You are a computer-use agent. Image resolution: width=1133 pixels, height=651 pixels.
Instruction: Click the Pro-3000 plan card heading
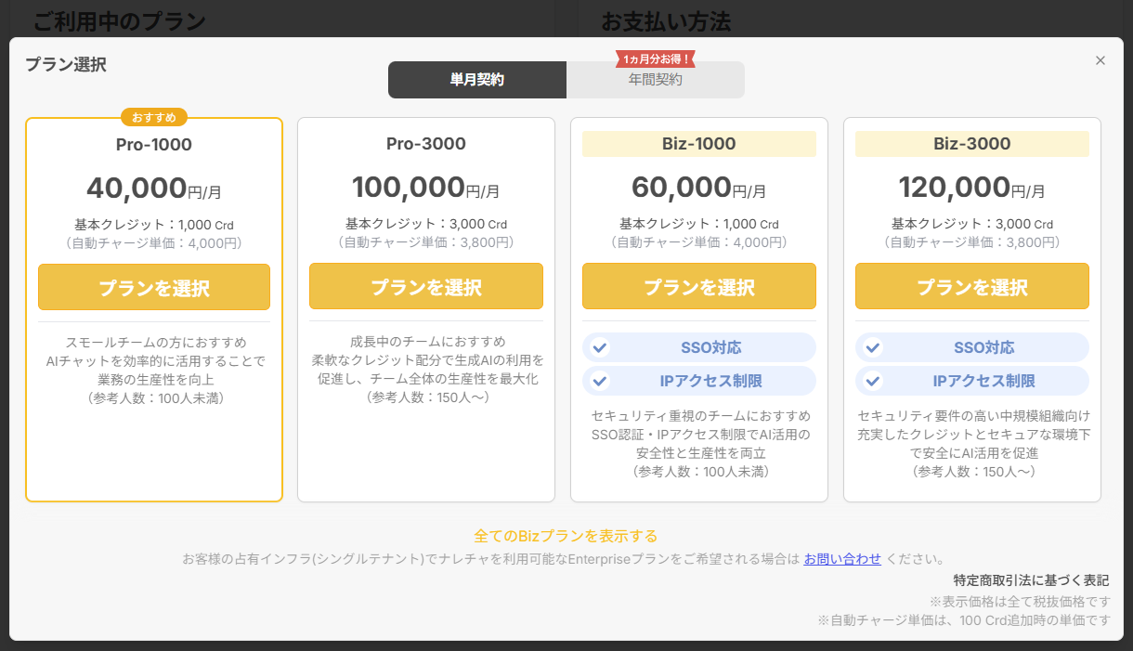click(426, 144)
